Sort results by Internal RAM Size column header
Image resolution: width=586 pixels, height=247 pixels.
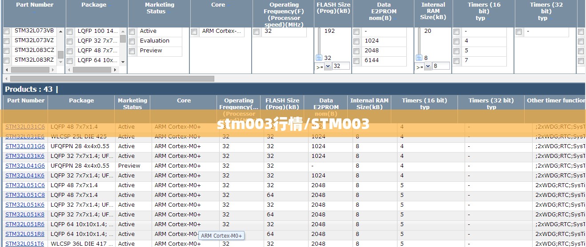click(369, 104)
